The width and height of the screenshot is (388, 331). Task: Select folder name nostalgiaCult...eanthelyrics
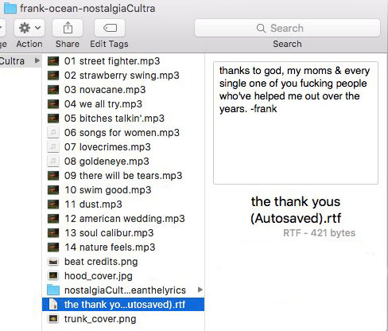[125, 290]
